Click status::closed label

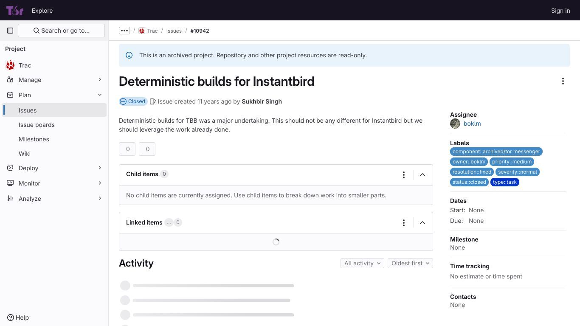coord(469,182)
